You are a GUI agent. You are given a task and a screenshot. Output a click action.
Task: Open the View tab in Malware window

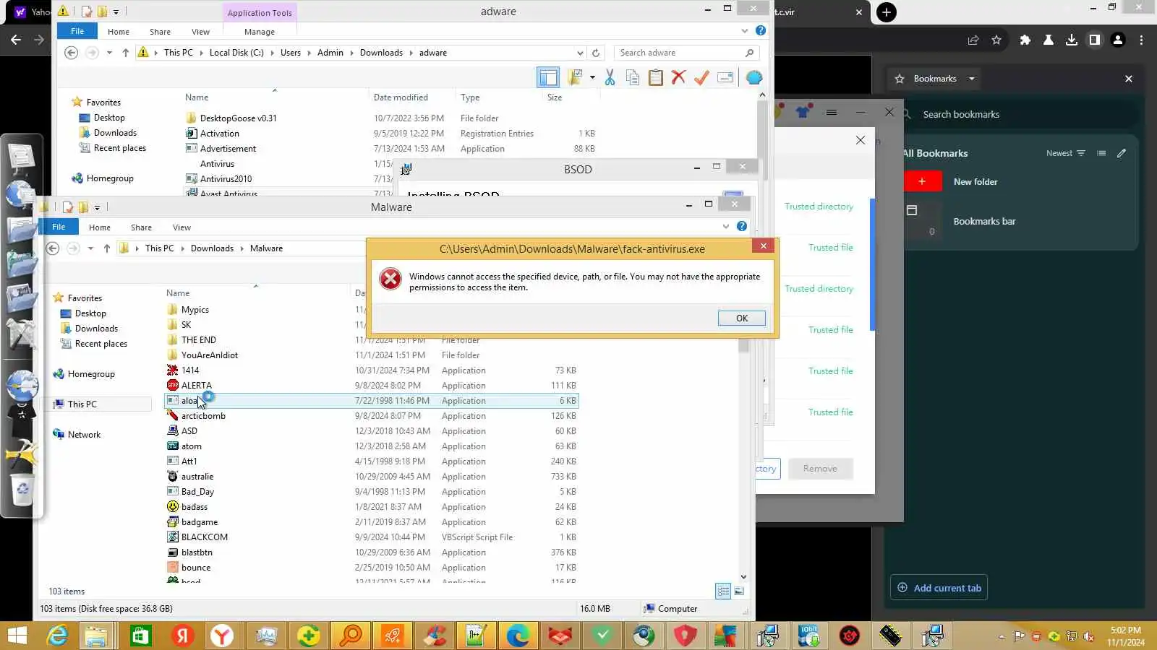coord(182,227)
